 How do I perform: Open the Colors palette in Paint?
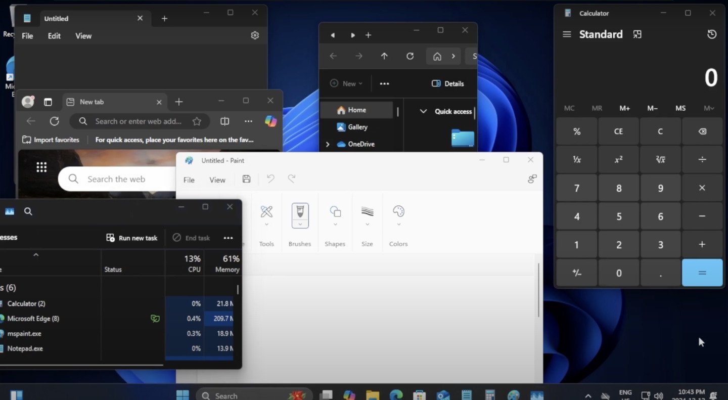tap(398, 215)
